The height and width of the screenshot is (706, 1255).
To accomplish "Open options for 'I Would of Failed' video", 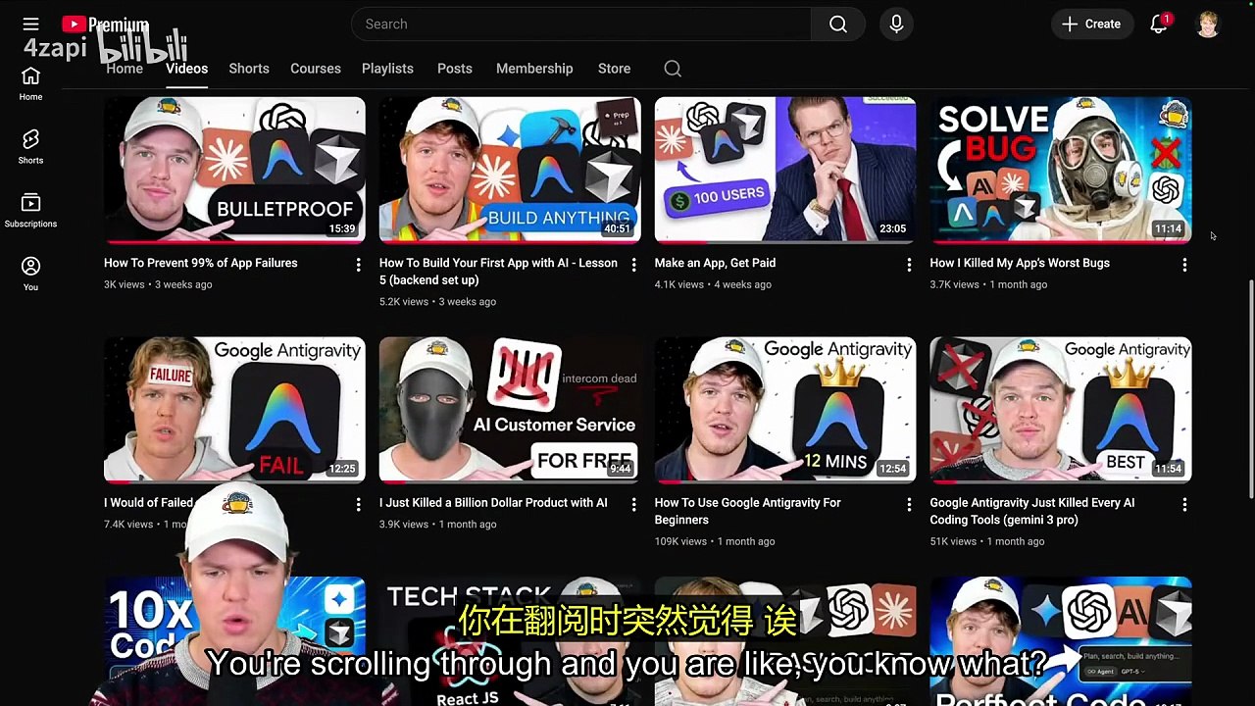I will tap(358, 504).
